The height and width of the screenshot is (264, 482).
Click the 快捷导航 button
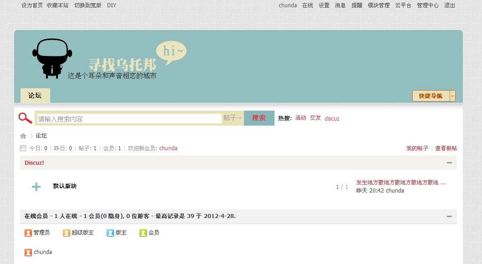point(431,96)
